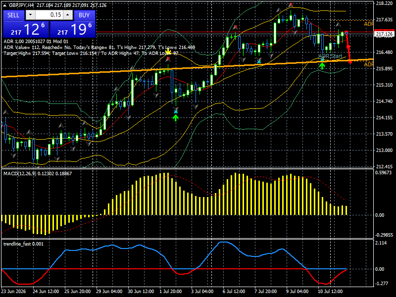Select the middle red square handle of the projection line
This screenshot has height=297, width=396.
pyautogui.click(x=348, y=47)
